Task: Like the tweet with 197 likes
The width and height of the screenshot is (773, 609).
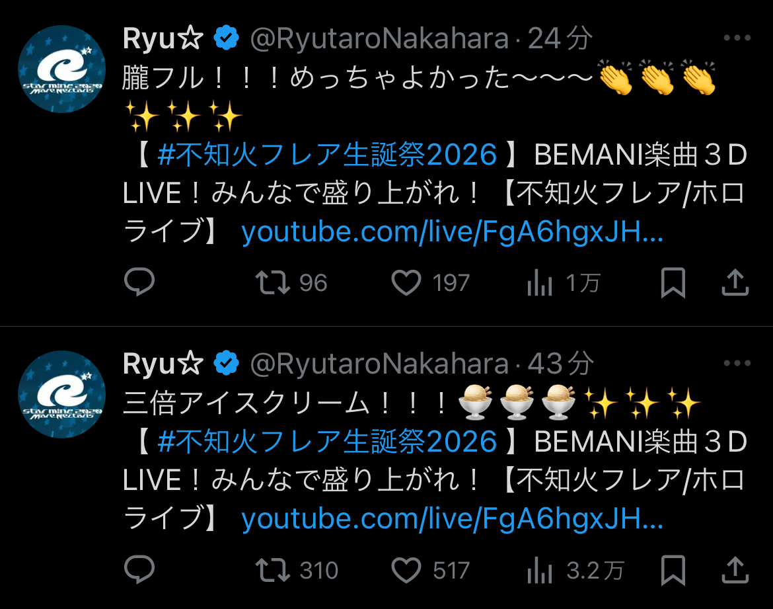Action: [x=406, y=283]
